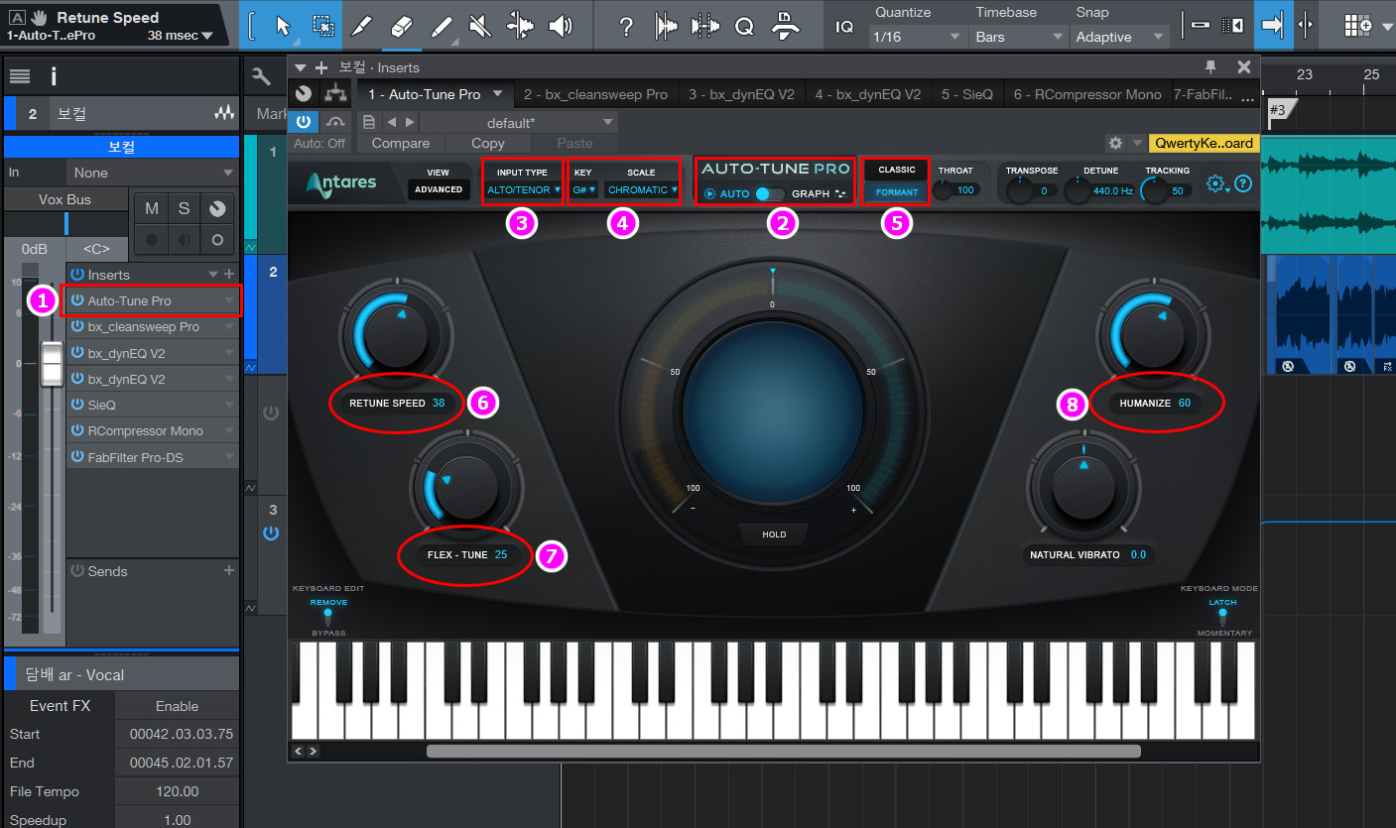
Task: Toggle power of bx_cleansweep Pro insert
Action: (77, 326)
